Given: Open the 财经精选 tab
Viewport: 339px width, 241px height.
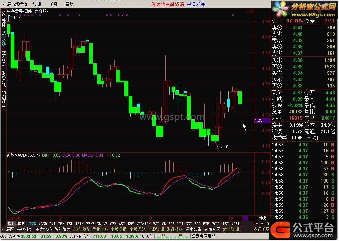Looking at the screenshot, I should tap(174, 229).
